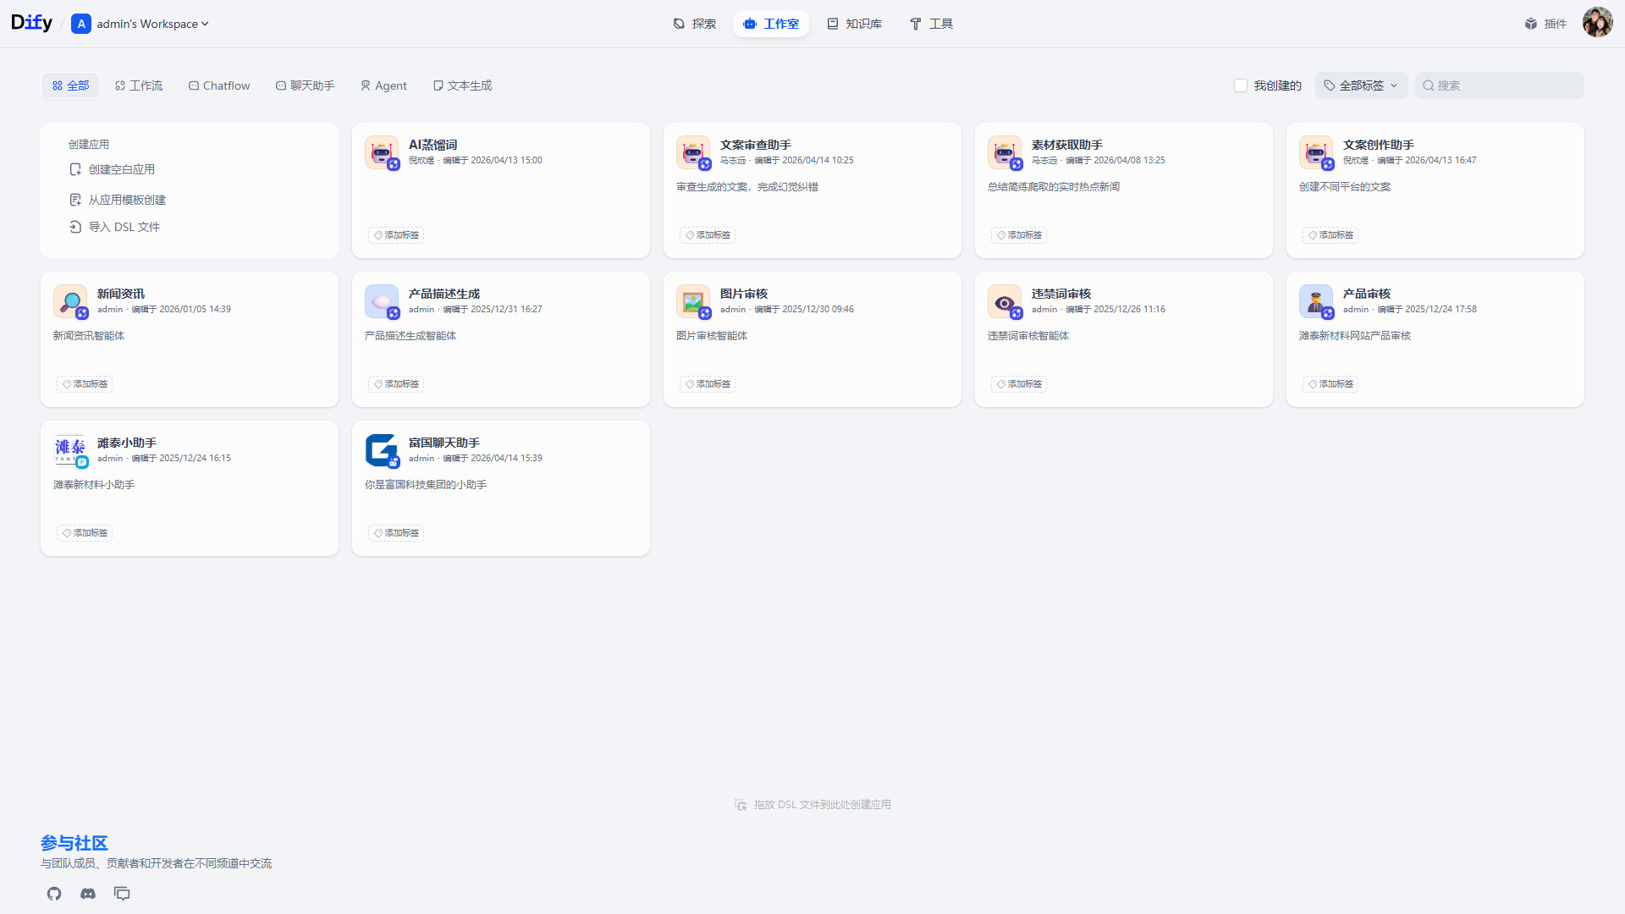Click 导入 DSL 文件 link

point(124,227)
